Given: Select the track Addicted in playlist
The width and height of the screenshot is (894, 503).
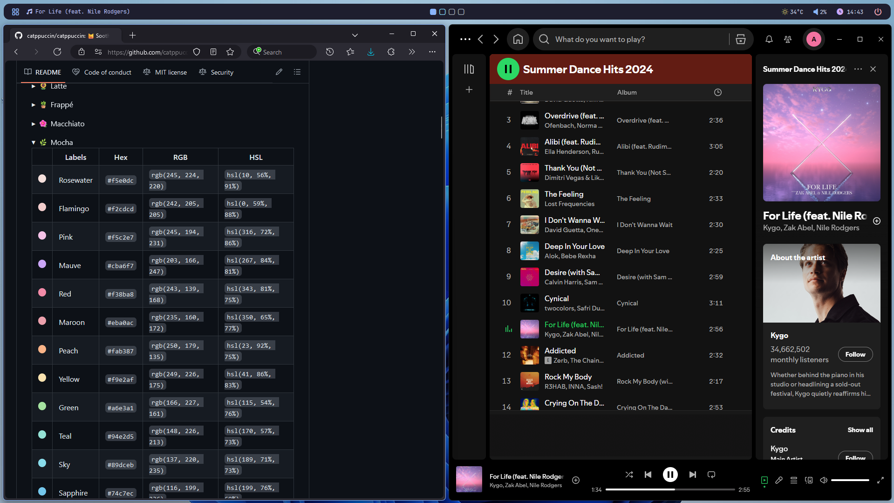Looking at the screenshot, I should [621, 355].
